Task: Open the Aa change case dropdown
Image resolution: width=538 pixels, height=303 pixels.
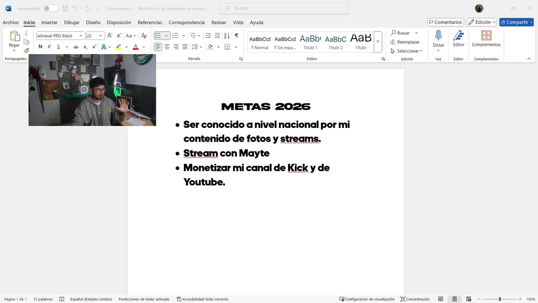Action: (131, 36)
